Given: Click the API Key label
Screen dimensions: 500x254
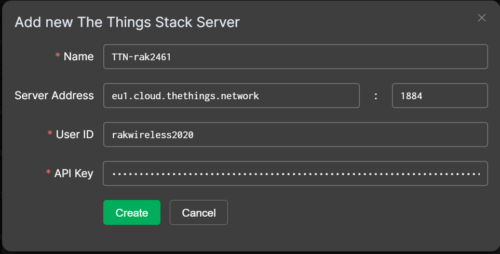Looking at the screenshot, I should (74, 173).
